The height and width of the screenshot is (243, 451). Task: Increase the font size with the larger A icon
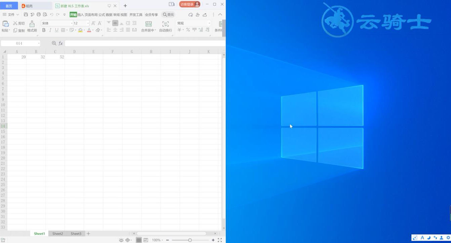point(93,23)
